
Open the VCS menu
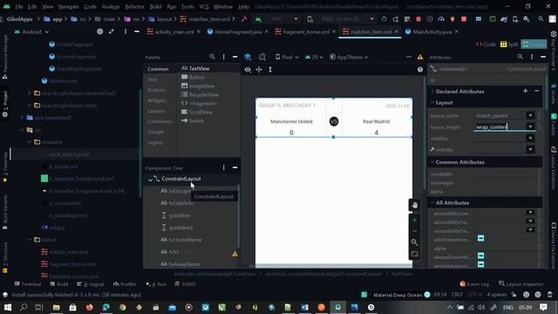[x=203, y=6]
